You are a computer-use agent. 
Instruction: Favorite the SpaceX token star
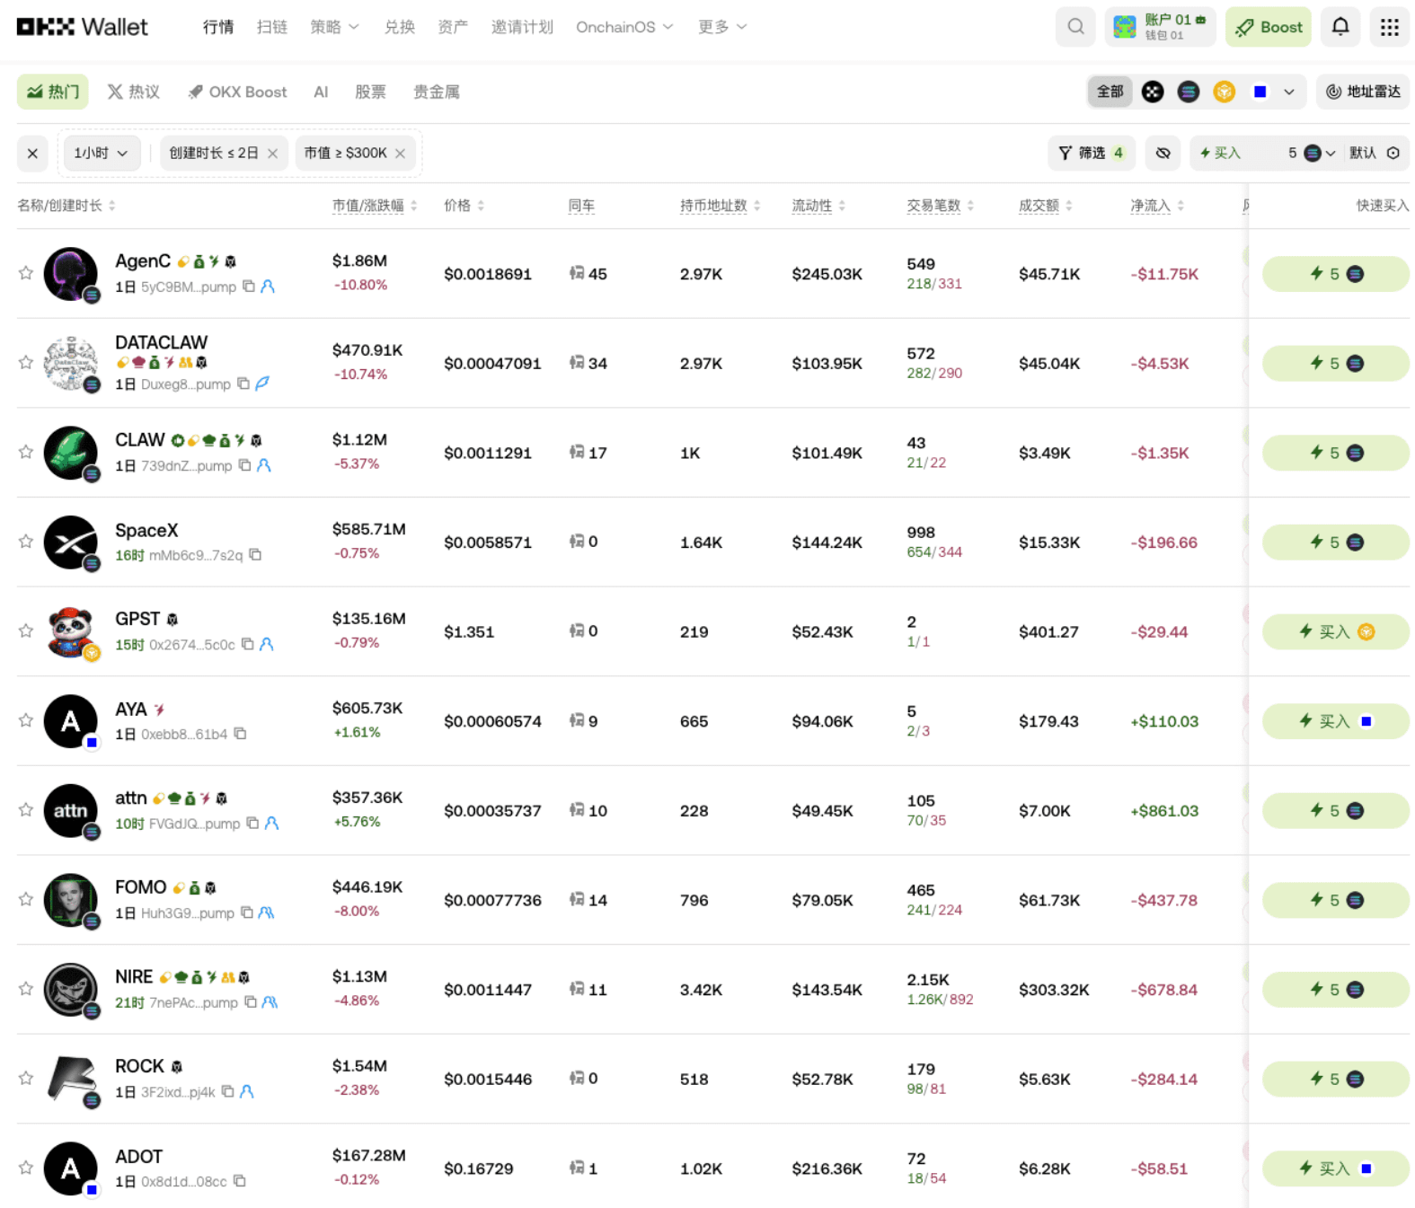point(26,542)
